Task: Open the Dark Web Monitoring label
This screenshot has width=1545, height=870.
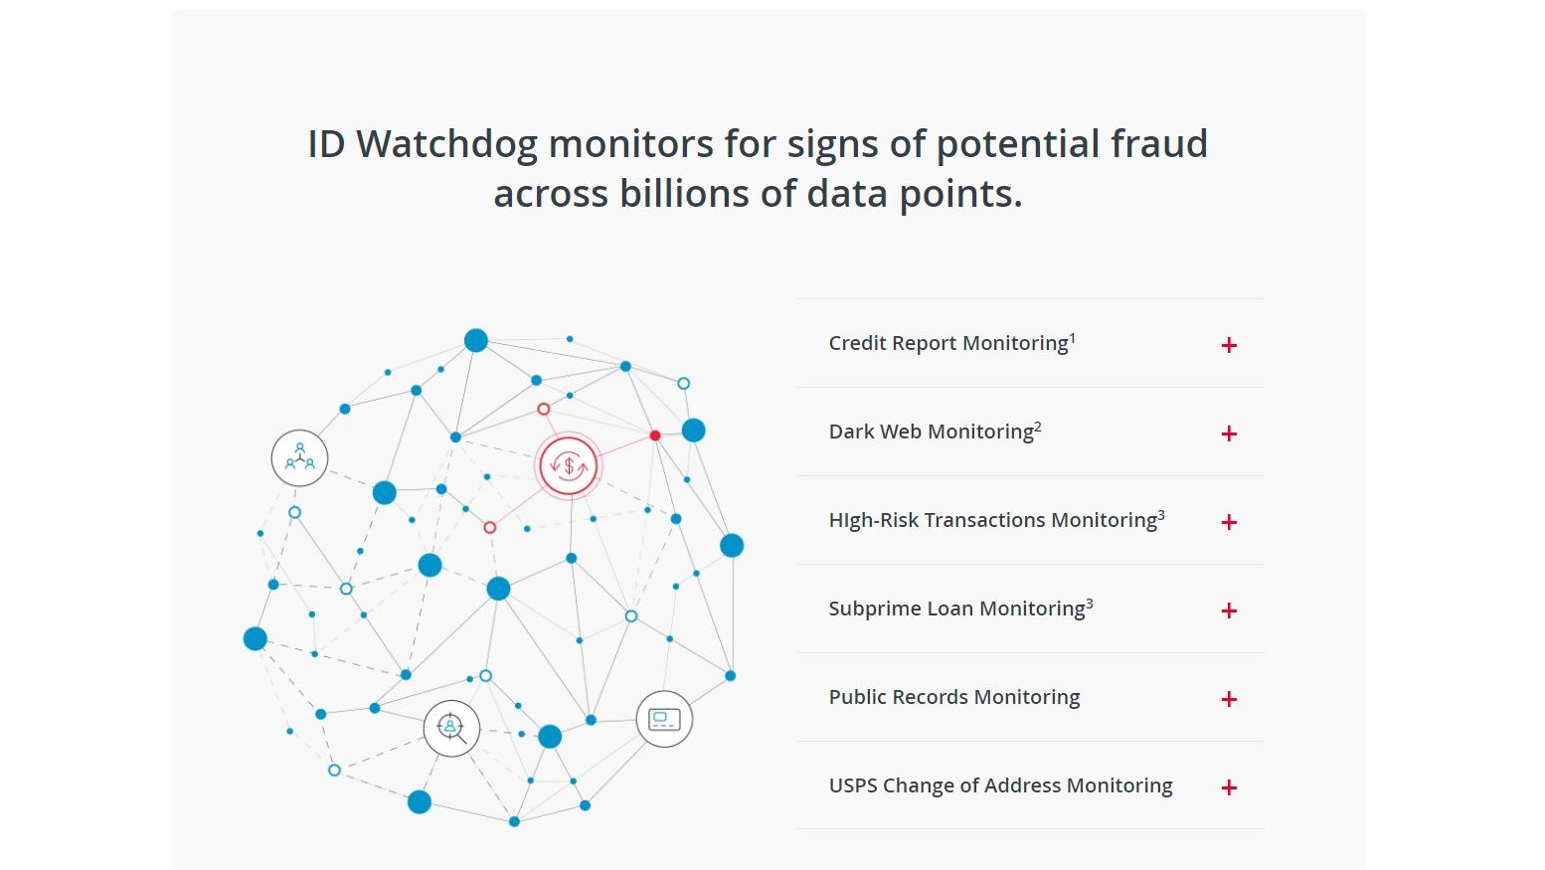Action: click(935, 432)
